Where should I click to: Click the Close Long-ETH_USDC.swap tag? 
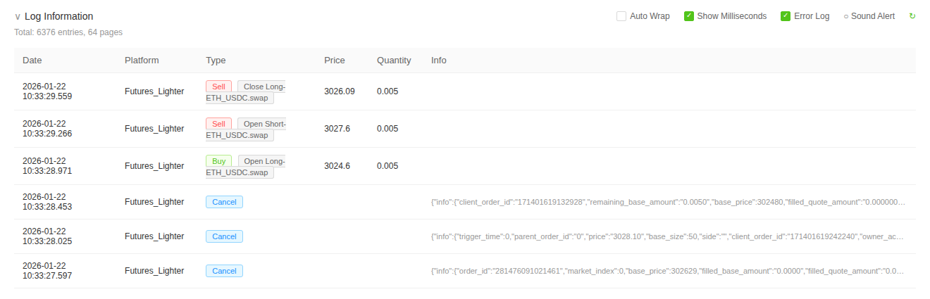tap(263, 87)
